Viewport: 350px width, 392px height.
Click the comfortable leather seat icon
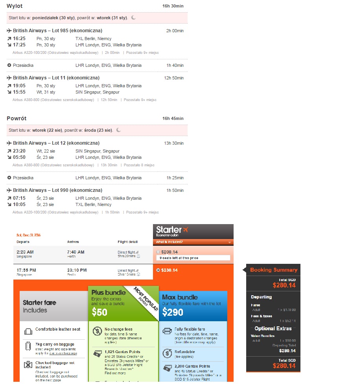point(28,331)
